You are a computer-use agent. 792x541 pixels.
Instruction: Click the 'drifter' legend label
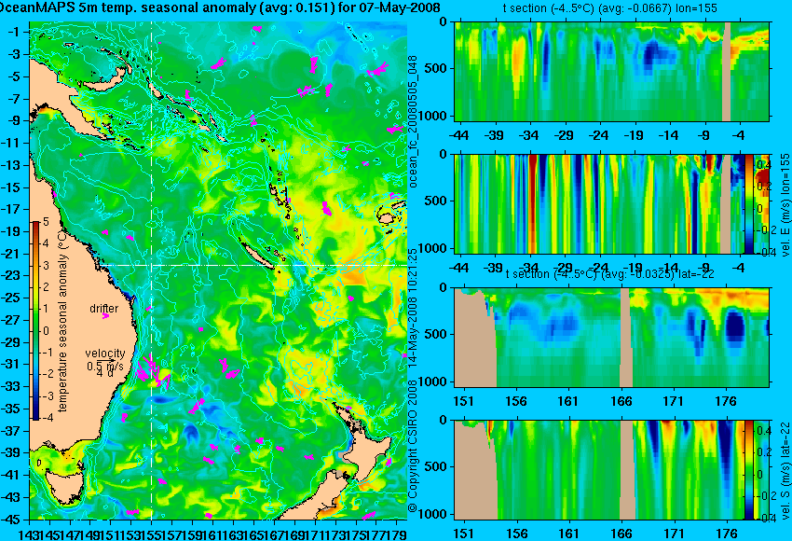104,309
